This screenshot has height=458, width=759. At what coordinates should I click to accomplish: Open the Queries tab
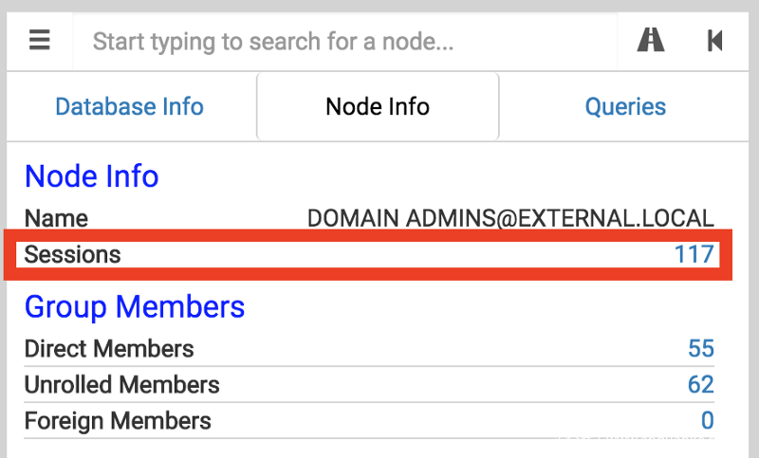(625, 106)
